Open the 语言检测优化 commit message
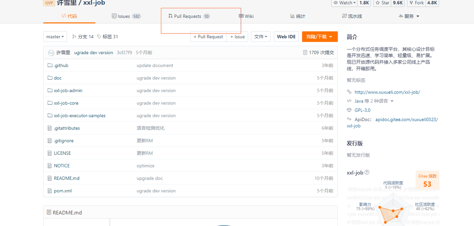The image size is (474, 226). (151, 128)
